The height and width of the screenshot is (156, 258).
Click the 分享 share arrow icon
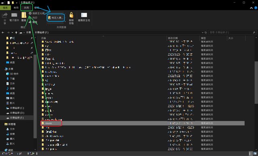tap(4, 15)
